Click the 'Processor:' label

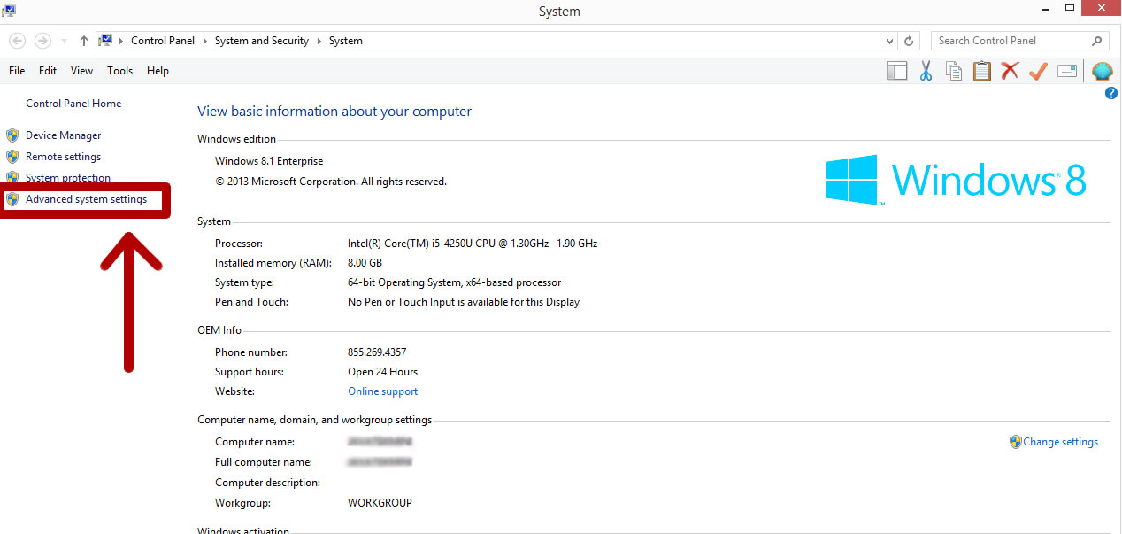pos(239,244)
